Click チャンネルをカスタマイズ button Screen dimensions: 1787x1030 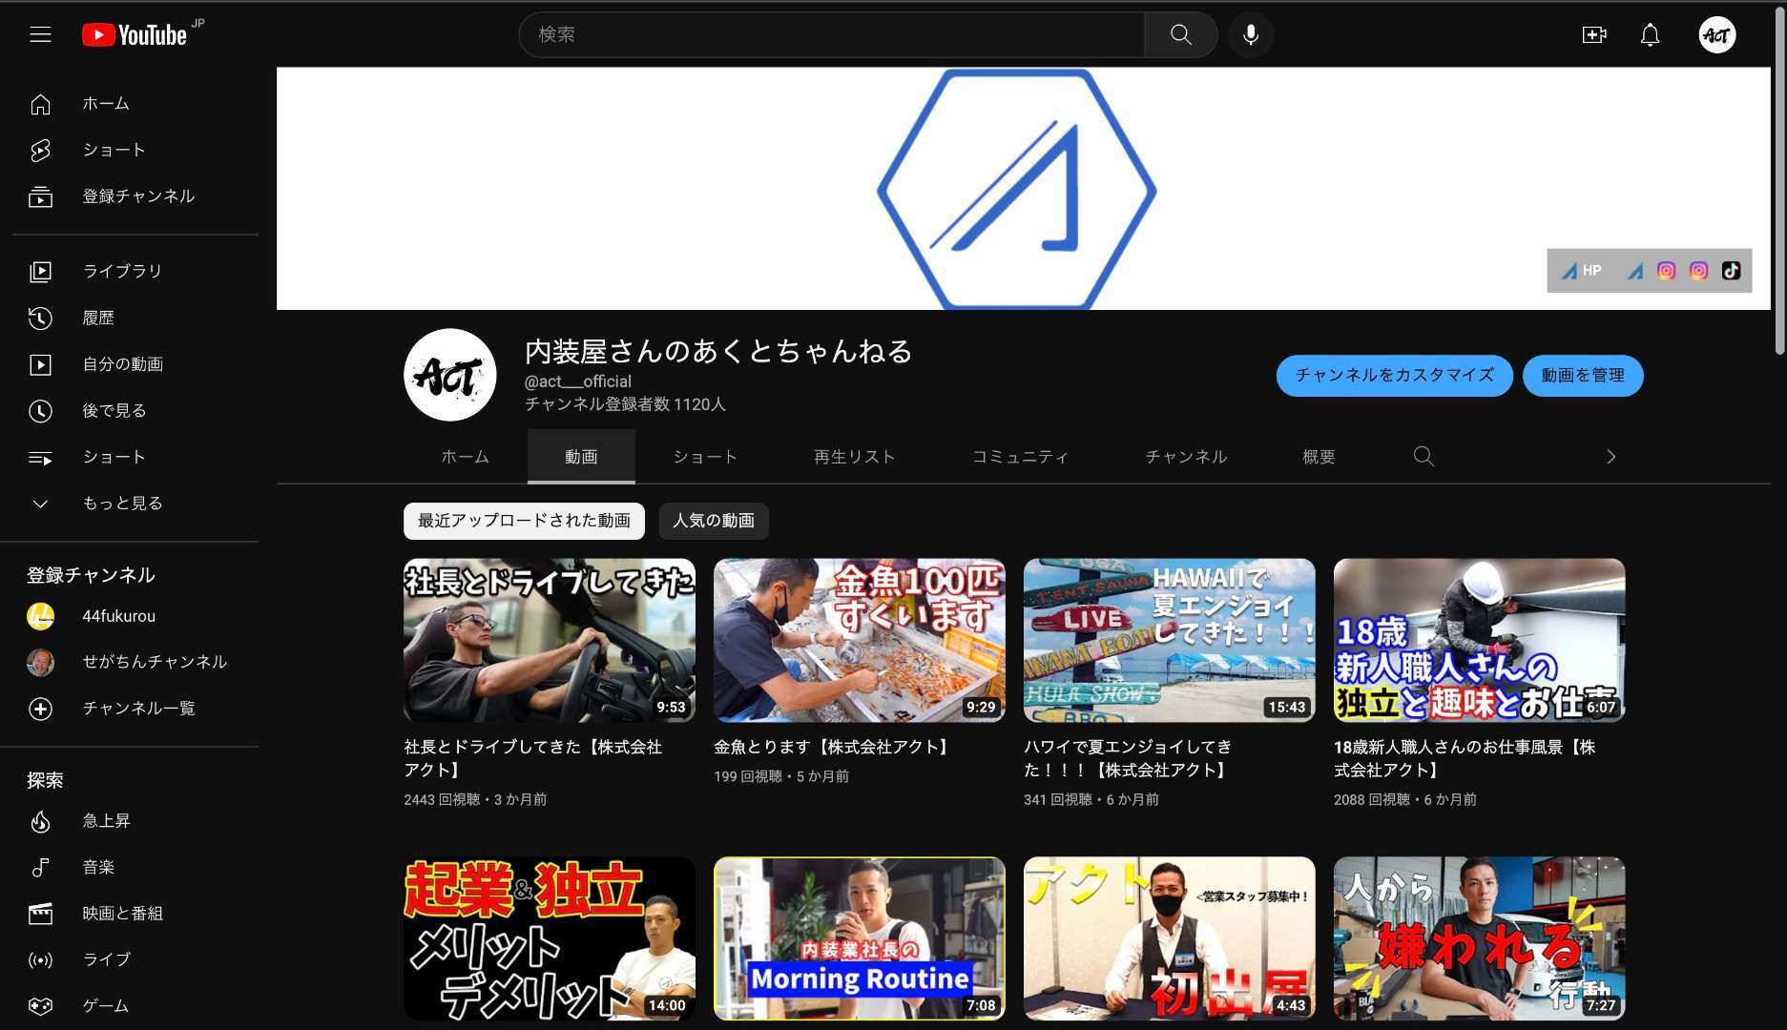[1394, 376]
